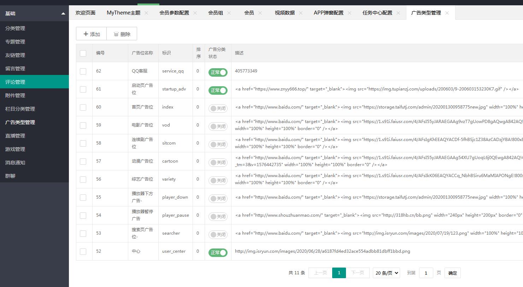The height and width of the screenshot is (287, 523).
Task: Switch to the 欢迎页面 tab
Action: (86, 13)
